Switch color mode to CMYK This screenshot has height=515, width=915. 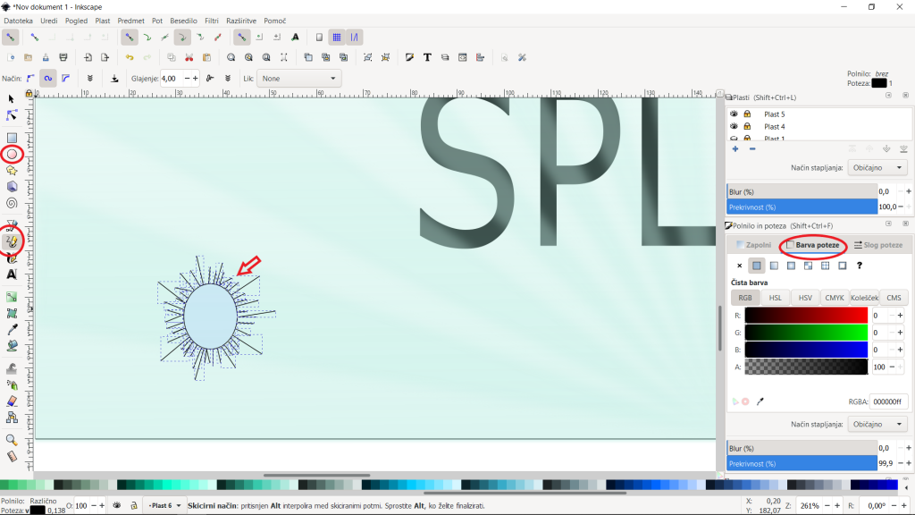tap(835, 298)
